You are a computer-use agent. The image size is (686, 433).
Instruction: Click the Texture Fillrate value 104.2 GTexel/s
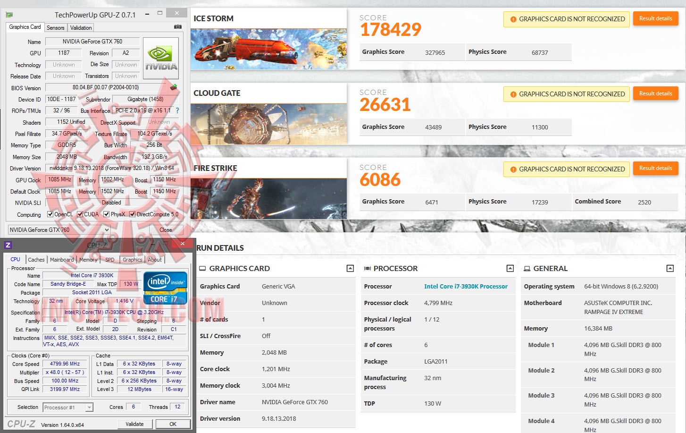[155, 134]
